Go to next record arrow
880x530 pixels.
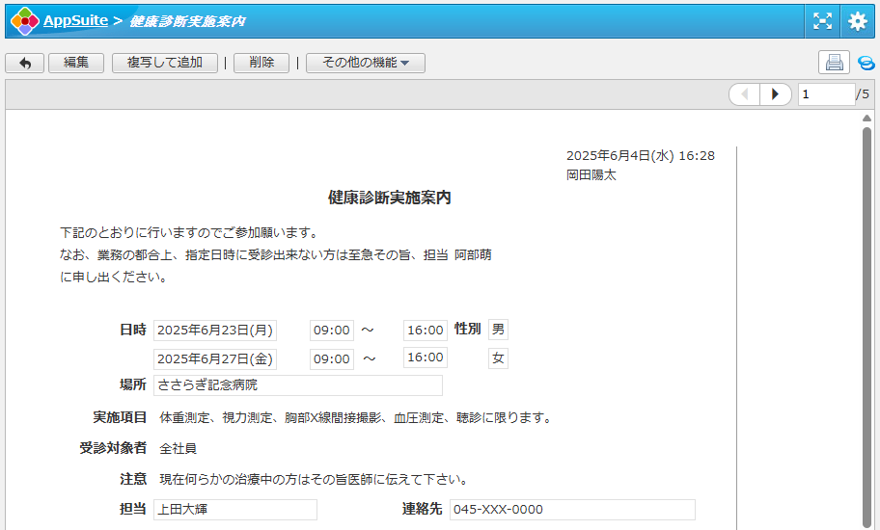tap(775, 94)
